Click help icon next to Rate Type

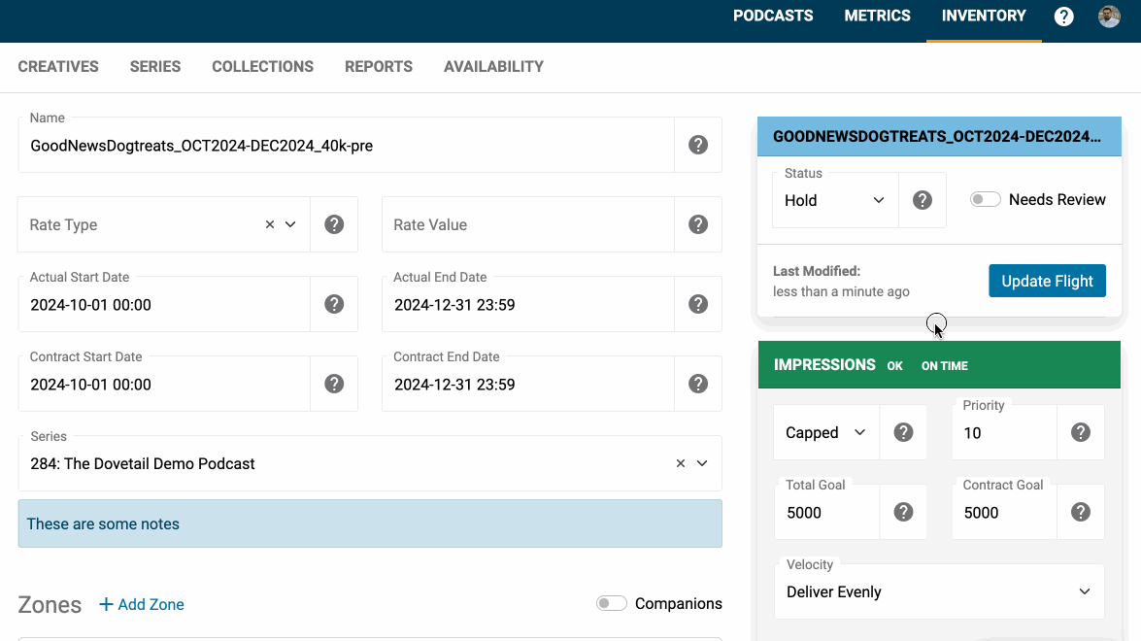(334, 224)
